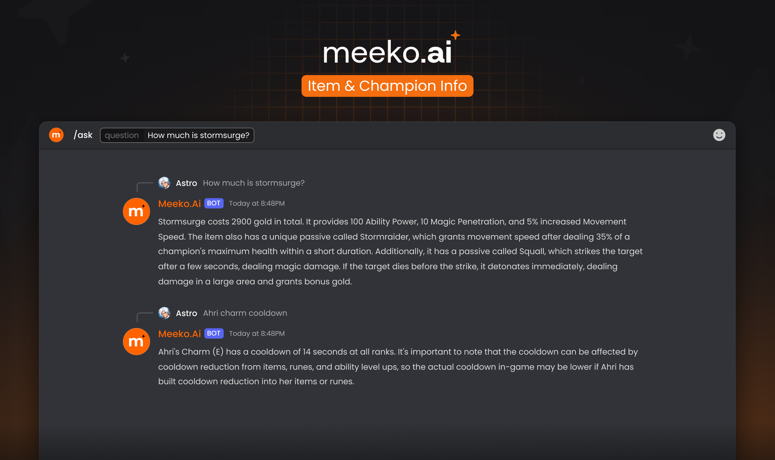Image resolution: width=775 pixels, height=460 pixels.
Task: Click Meeko.Ai avatar on the Ahri Charm answer
Action: tap(137, 342)
